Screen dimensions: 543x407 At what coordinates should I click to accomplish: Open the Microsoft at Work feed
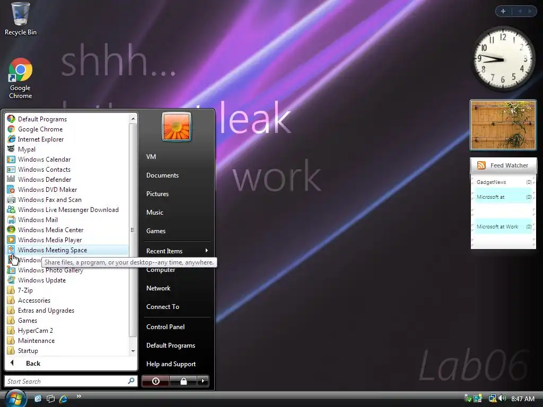click(503, 227)
